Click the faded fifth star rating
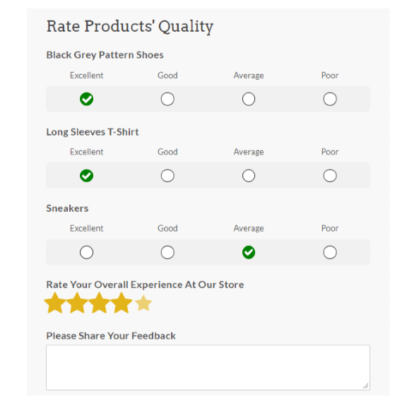 click(143, 303)
